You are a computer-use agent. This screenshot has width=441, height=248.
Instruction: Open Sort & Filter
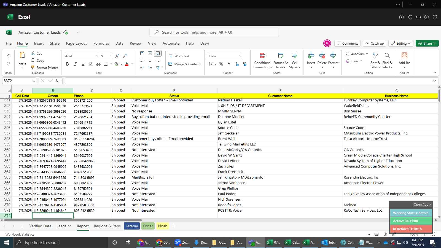pos(375,61)
